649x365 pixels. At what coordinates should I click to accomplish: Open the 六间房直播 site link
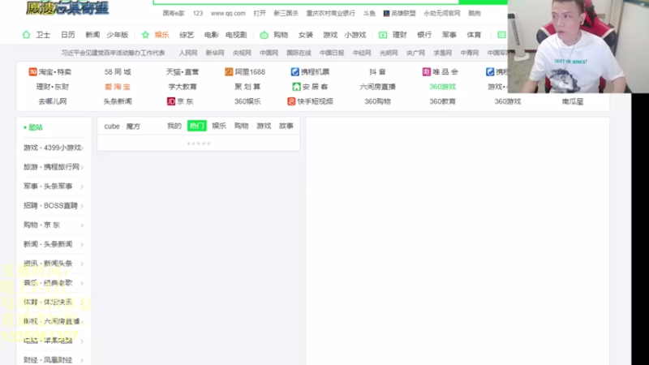pyautogui.click(x=377, y=87)
